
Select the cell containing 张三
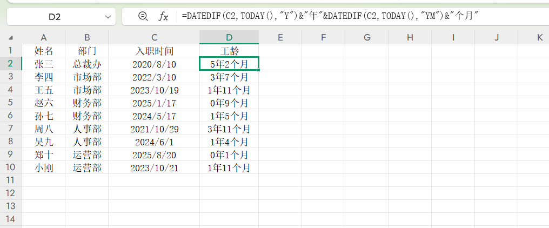click(x=43, y=64)
